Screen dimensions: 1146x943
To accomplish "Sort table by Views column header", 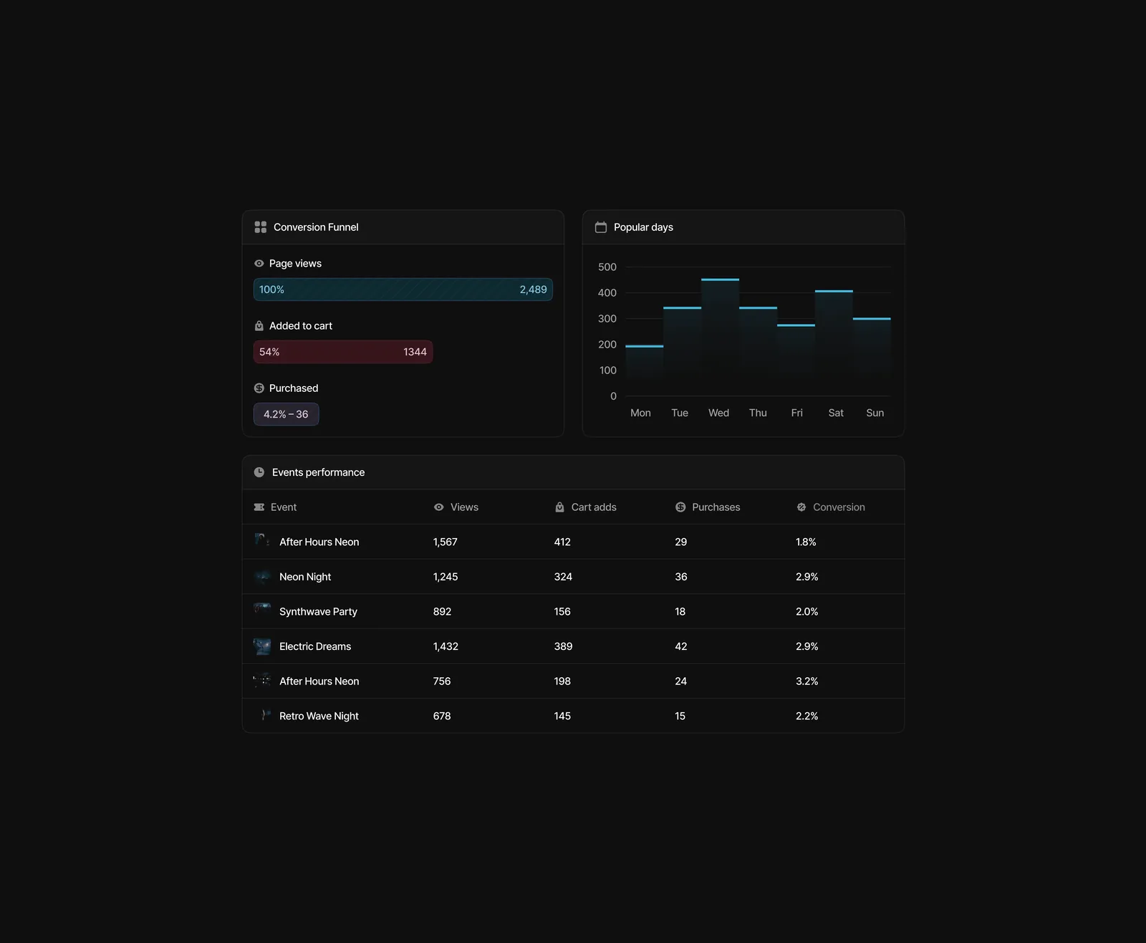I will tap(456, 507).
